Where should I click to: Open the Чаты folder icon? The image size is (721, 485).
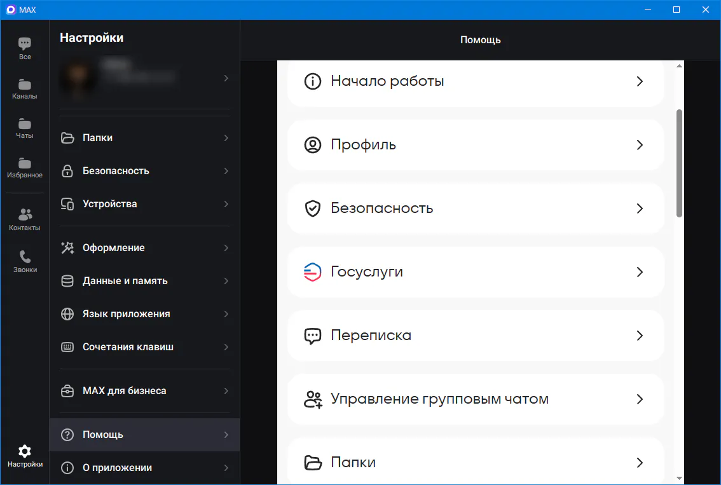point(25,124)
